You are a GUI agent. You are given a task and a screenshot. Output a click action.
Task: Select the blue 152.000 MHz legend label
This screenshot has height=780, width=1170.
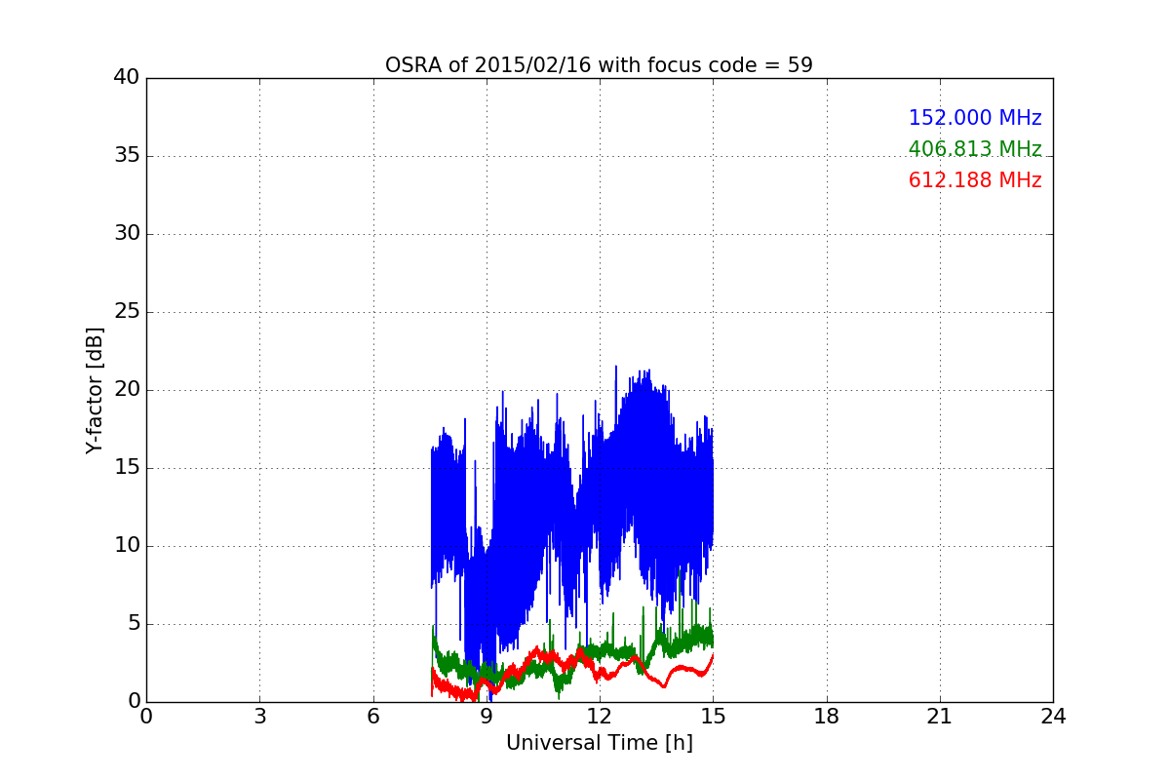tap(975, 118)
